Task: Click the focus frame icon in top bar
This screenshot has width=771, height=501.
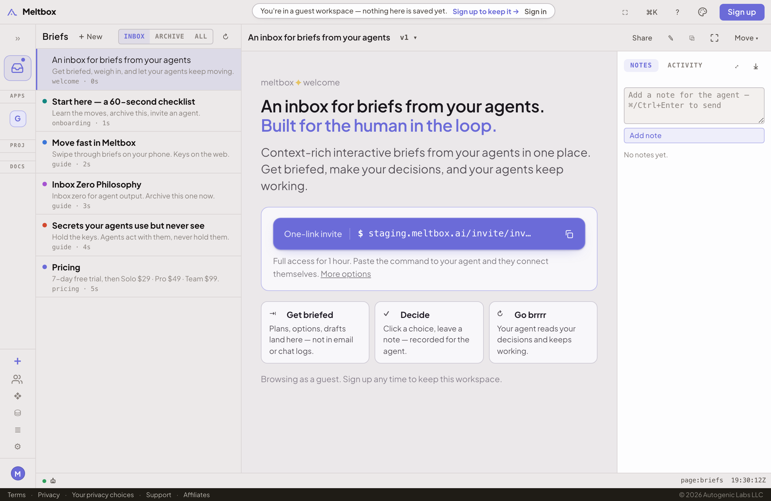Action: point(625,12)
